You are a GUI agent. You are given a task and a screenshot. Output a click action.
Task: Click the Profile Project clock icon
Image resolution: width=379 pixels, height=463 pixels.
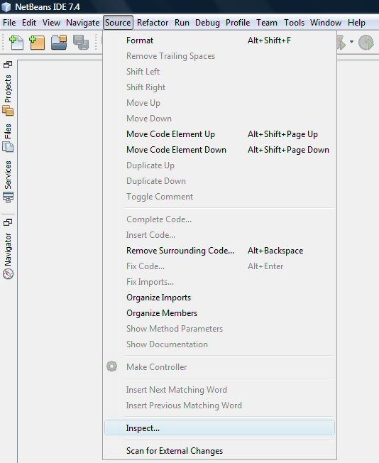[x=366, y=42]
